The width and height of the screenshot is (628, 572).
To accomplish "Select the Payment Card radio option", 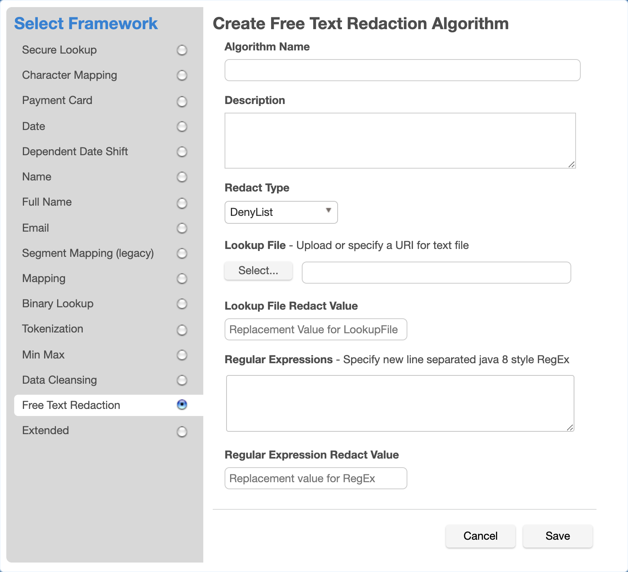I will (182, 102).
